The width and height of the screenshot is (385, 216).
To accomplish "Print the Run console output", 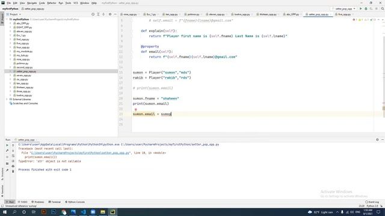I will coord(13,166).
